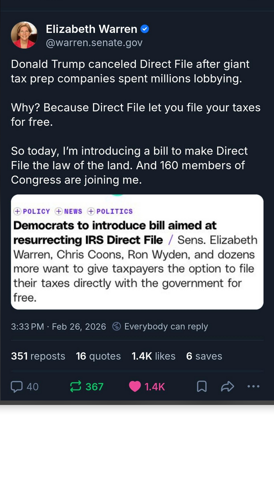The width and height of the screenshot is (274, 480).
Task: Open the reply speech bubble icon
Action: coord(17,387)
